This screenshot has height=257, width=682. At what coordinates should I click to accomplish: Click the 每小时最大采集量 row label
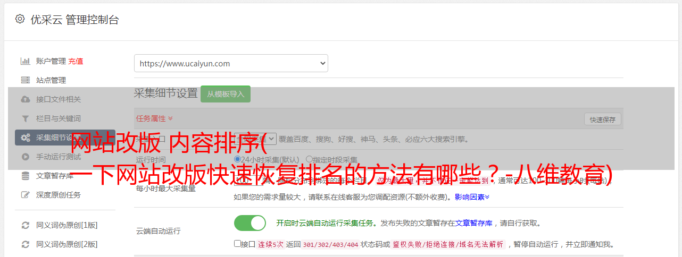[x=166, y=188]
